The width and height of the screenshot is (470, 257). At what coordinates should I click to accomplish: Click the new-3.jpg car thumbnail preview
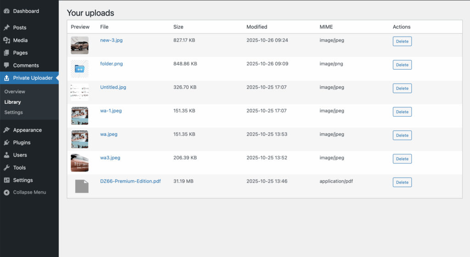click(x=79, y=45)
